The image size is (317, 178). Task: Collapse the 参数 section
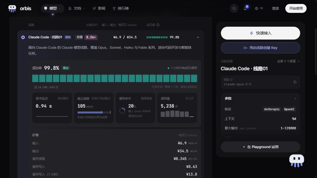pos(295,99)
